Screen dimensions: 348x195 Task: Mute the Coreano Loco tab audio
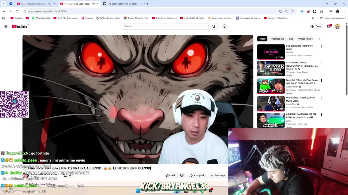94,4
